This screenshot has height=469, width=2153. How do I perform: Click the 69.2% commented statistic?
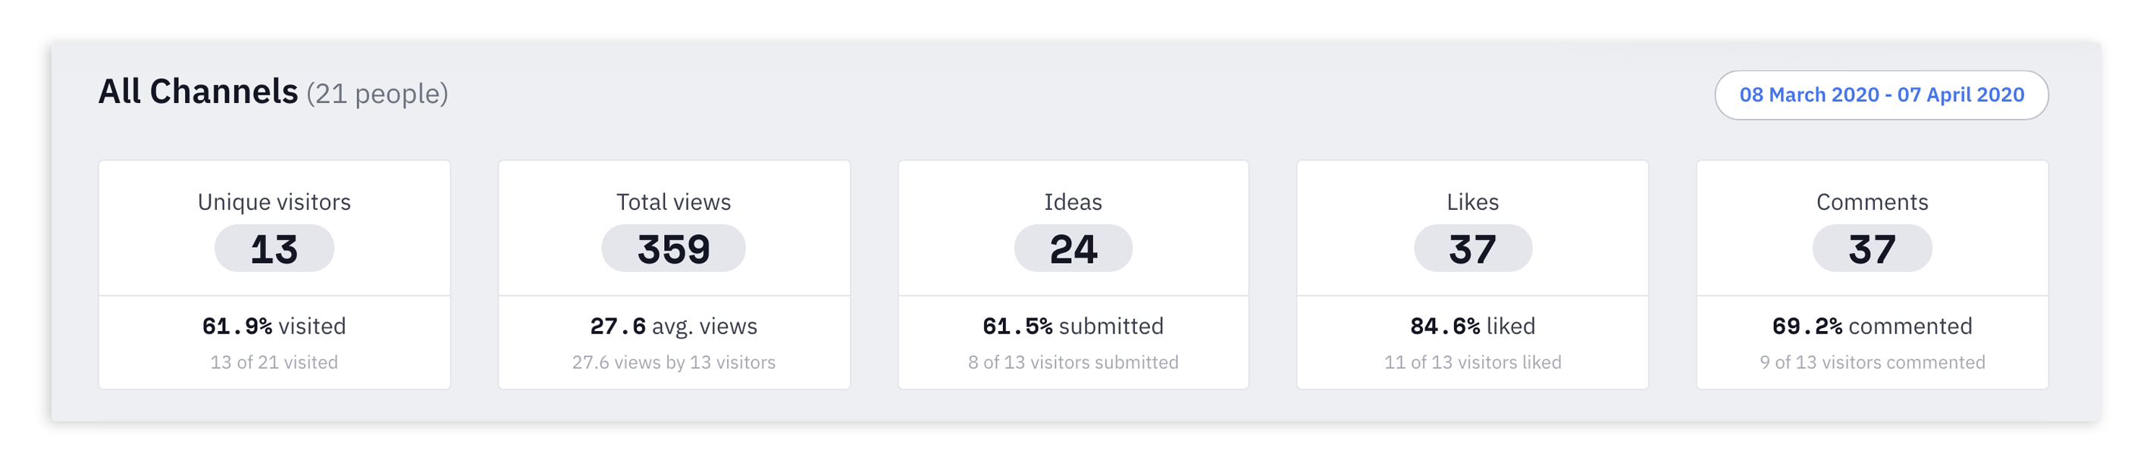(x=1873, y=325)
